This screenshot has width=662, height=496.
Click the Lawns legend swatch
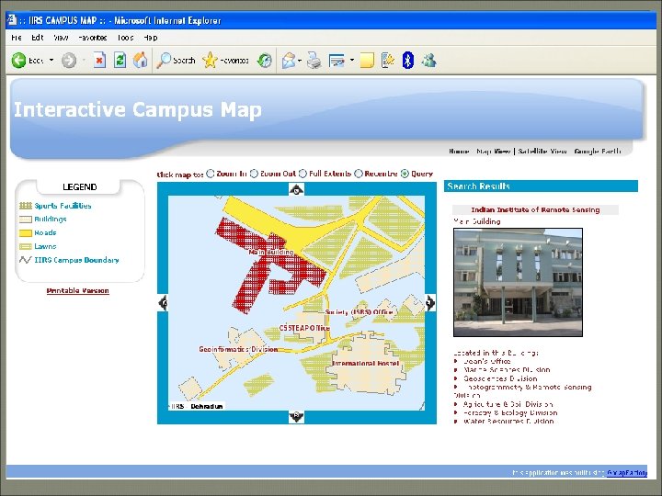(x=26, y=246)
